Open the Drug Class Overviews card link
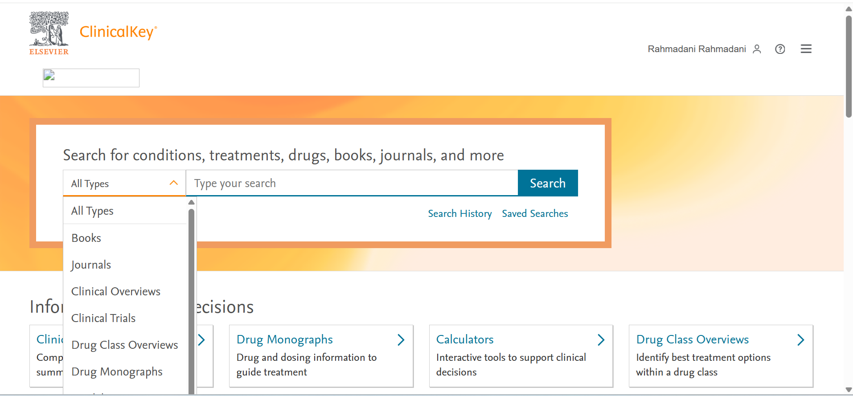The width and height of the screenshot is (853, 396). pyautogui.click(x=693, y=339)
